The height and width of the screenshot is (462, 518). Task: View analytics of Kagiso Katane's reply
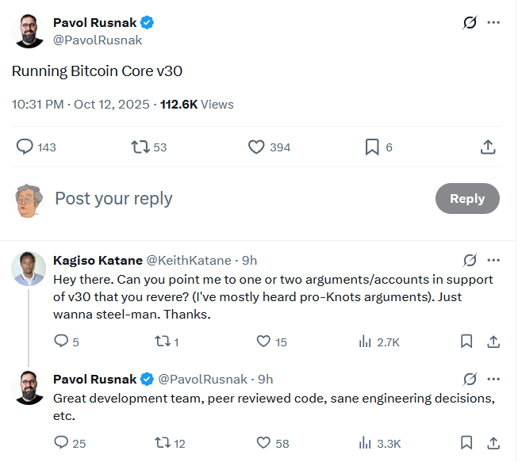[366, 342]
